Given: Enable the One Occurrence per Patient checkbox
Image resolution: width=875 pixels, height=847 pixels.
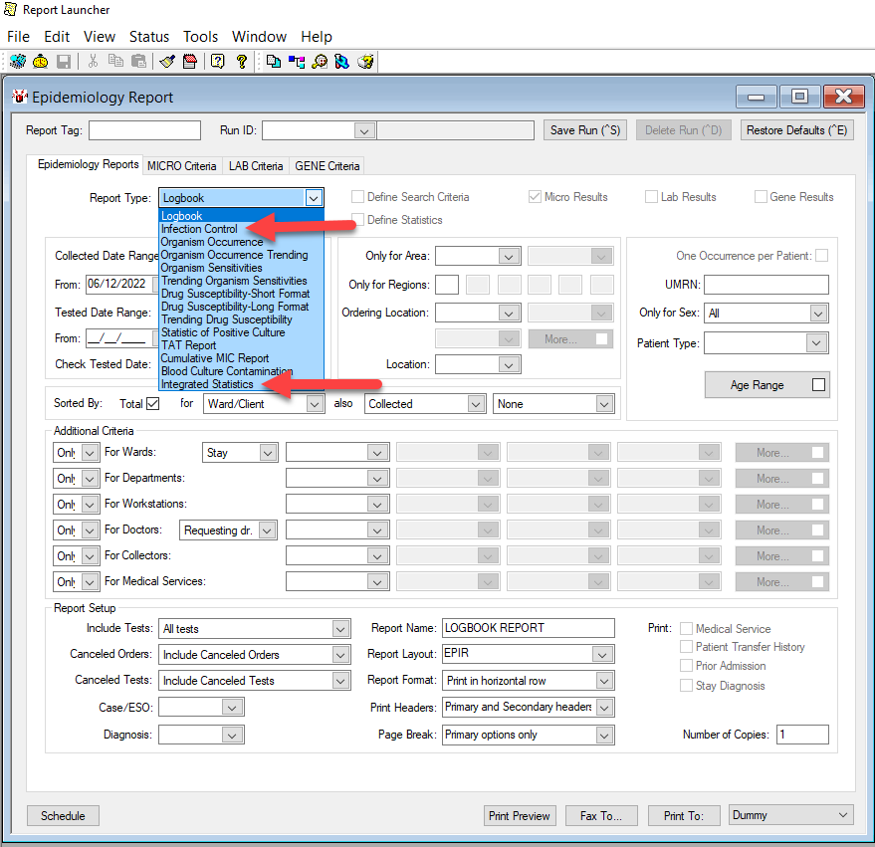Looking at the screenshot, I should coord(821,256).
